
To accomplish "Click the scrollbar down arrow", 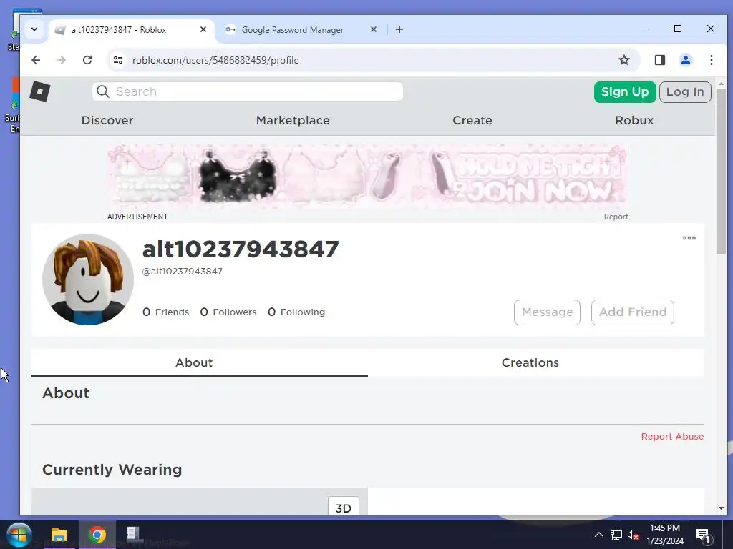I will click(721, 508).
